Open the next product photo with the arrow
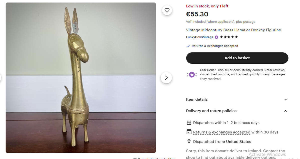This screenshot has height=159, width=300. tap(166, 78)
